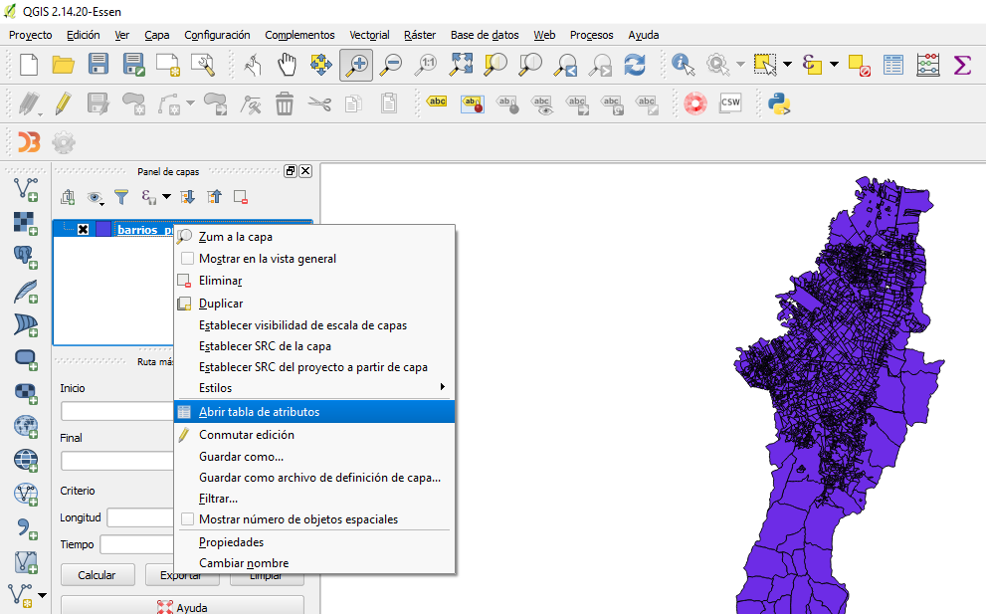Click the Identify Features tool
Image resolution: width=986 pixels, height=614 pixels.
tap(681, 63)
